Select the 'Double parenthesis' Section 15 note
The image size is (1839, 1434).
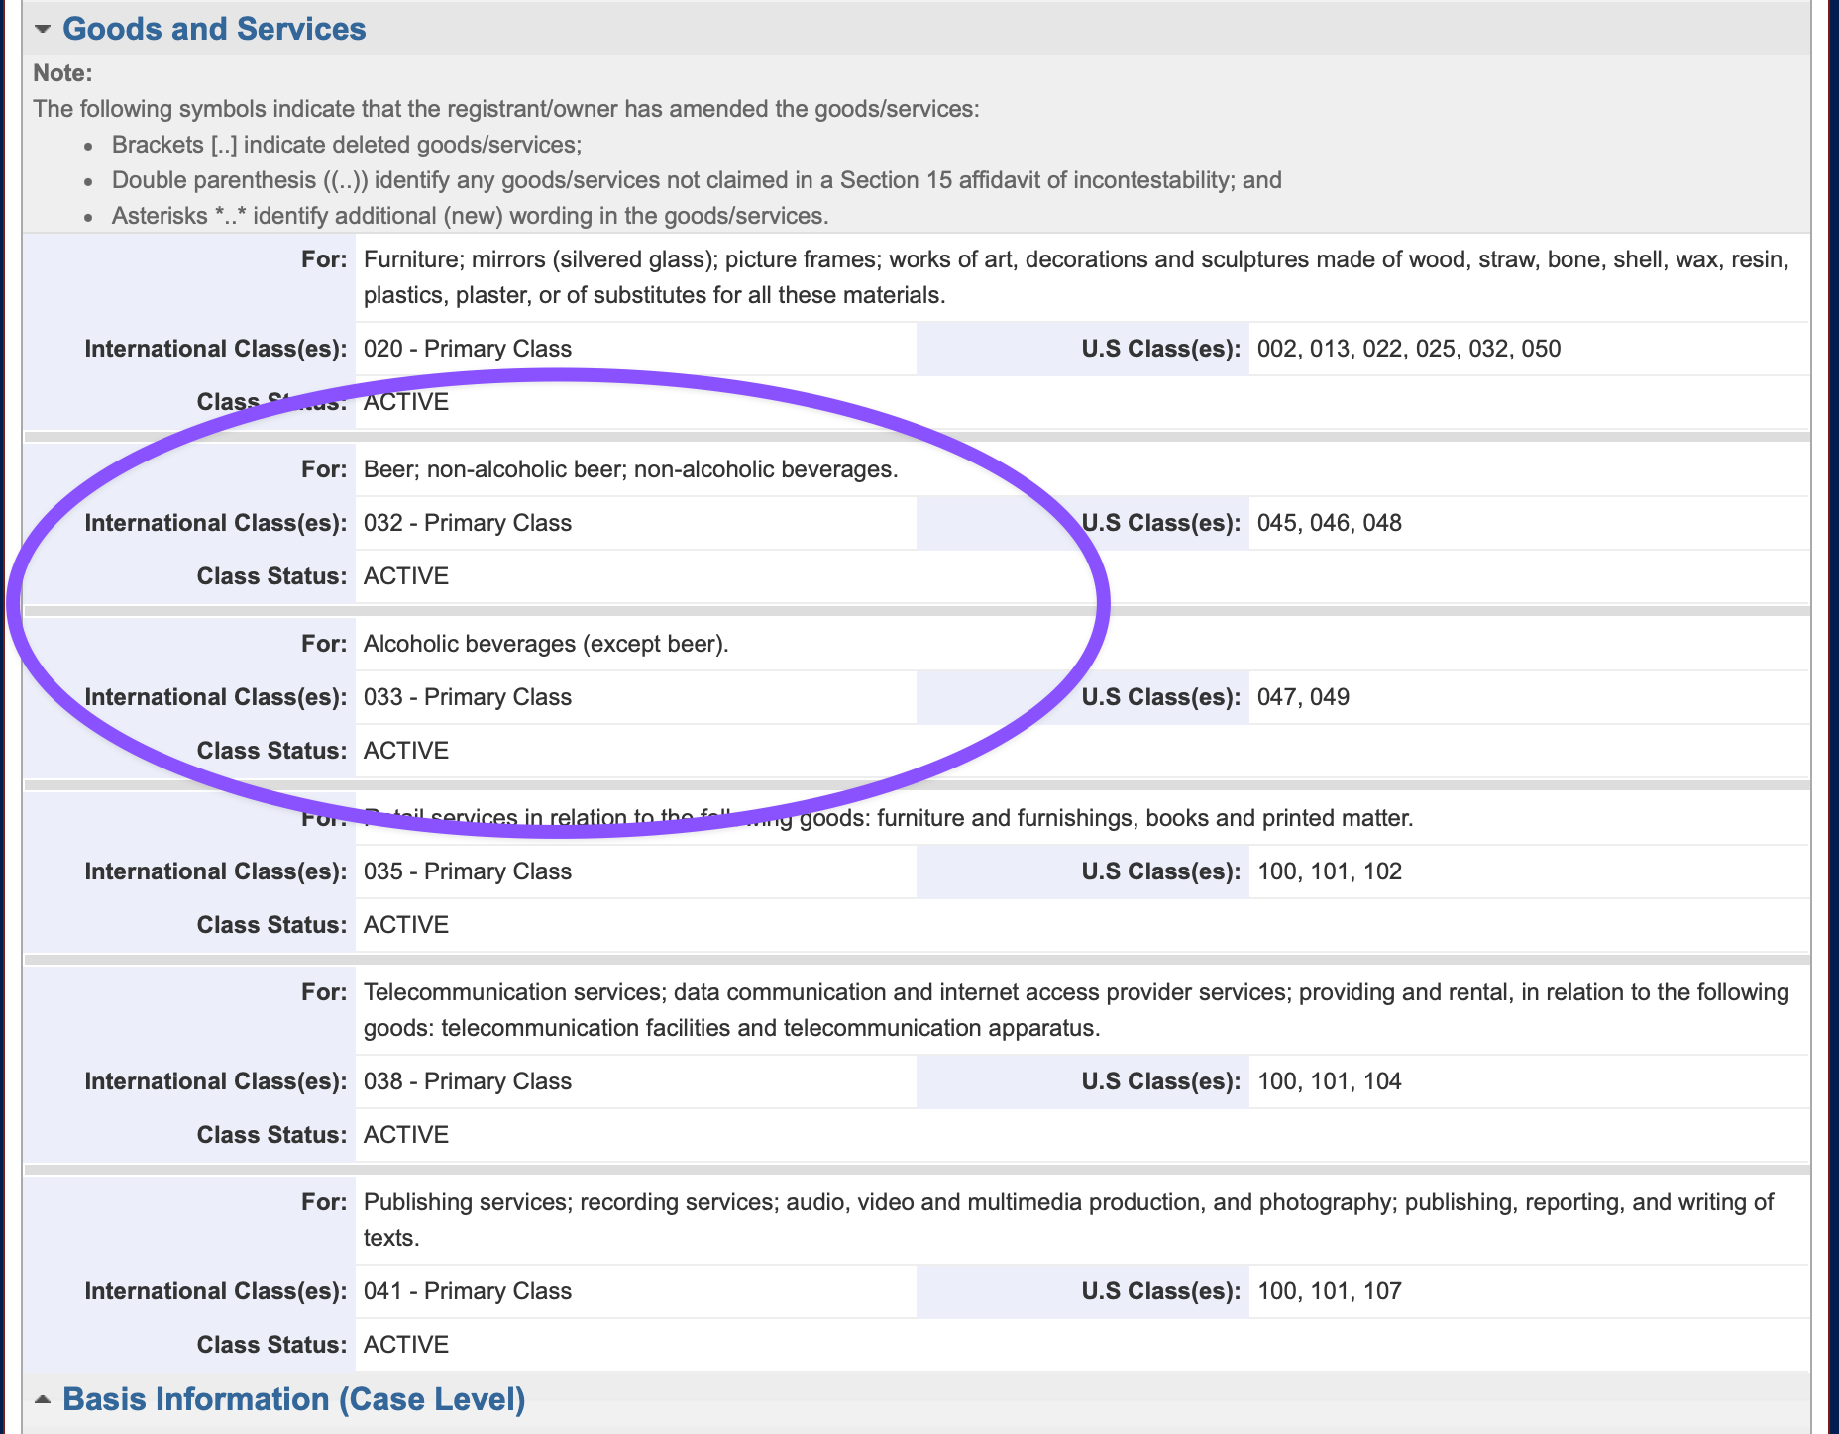pyautogui.click(x=697, y=180)
